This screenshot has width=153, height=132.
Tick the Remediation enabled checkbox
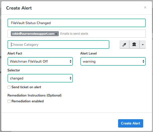(x=9, y=101)
